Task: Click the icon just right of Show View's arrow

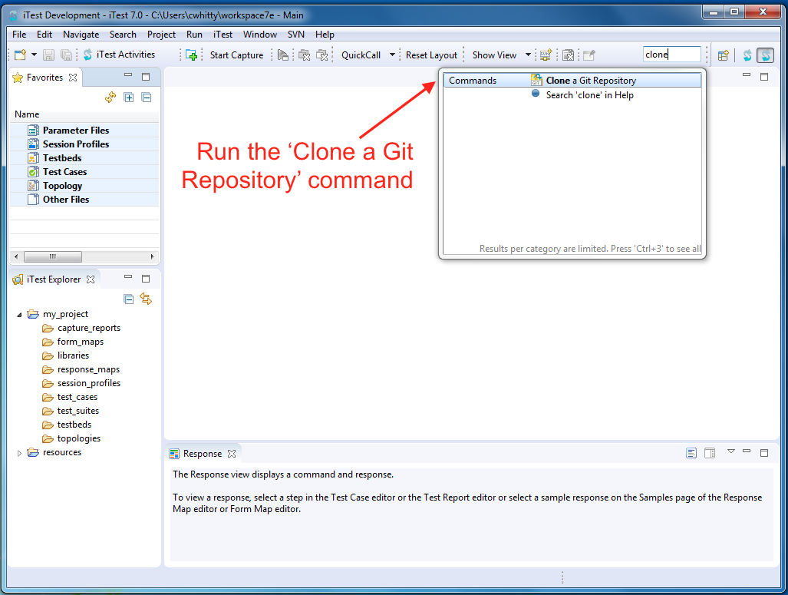Action: [x=546, y=55]
